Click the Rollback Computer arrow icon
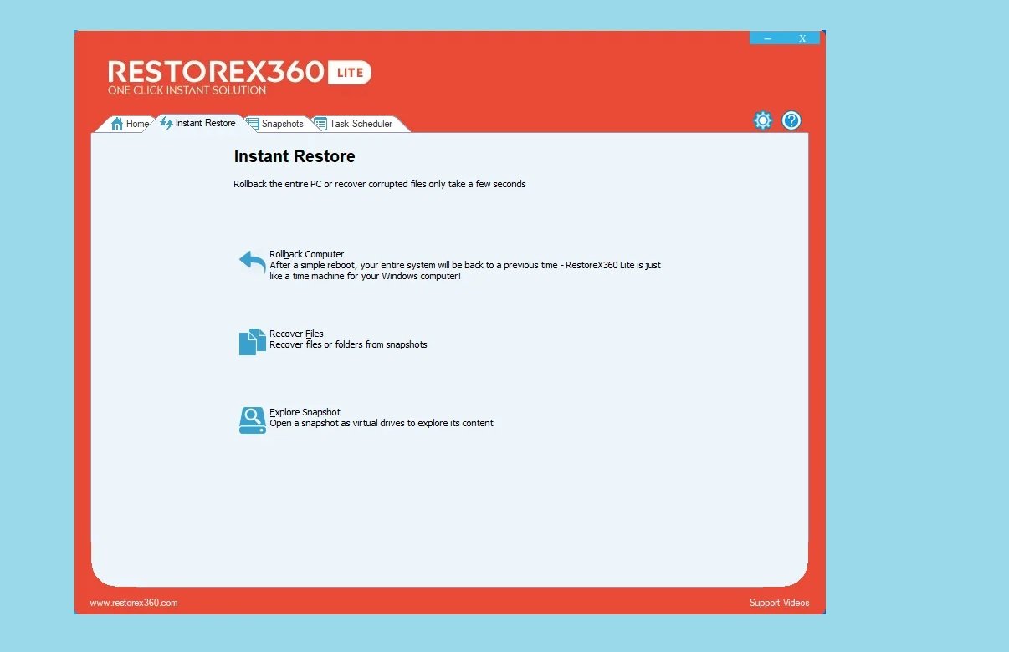1009x652 pixels. click(252, 262)
